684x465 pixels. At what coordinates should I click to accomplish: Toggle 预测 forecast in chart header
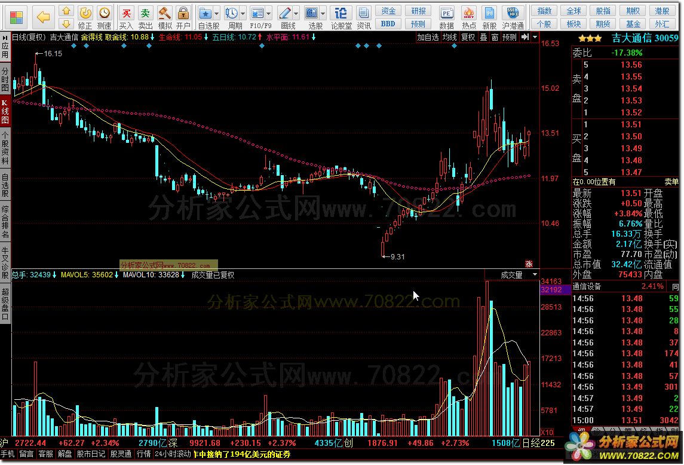click(x=510, y=37)
